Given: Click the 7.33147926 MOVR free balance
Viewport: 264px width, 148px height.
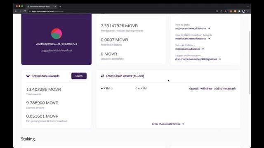Looking at the screenshot, I should point(119,25).
